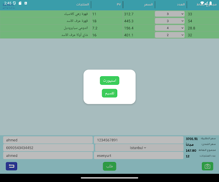219x182 pixels.
Task: Select the points total 54
Action: 190,21
